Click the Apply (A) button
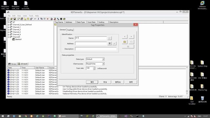210x118 pixels. click(118, 82)
